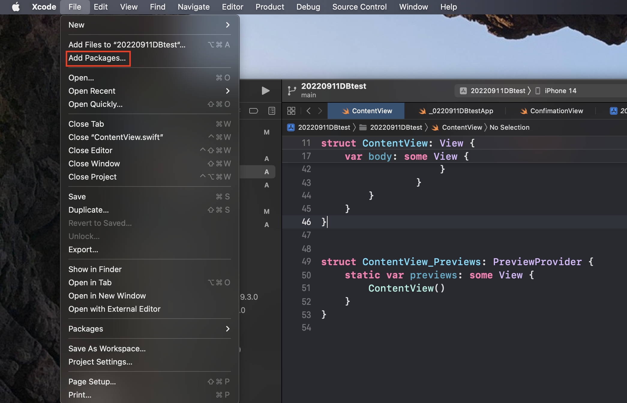Select Open with External Editor
The height and width of the screenshot is (403, 627).
149,309
